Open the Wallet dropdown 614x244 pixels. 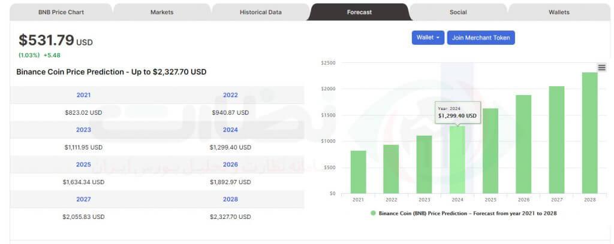pos(428,38)
